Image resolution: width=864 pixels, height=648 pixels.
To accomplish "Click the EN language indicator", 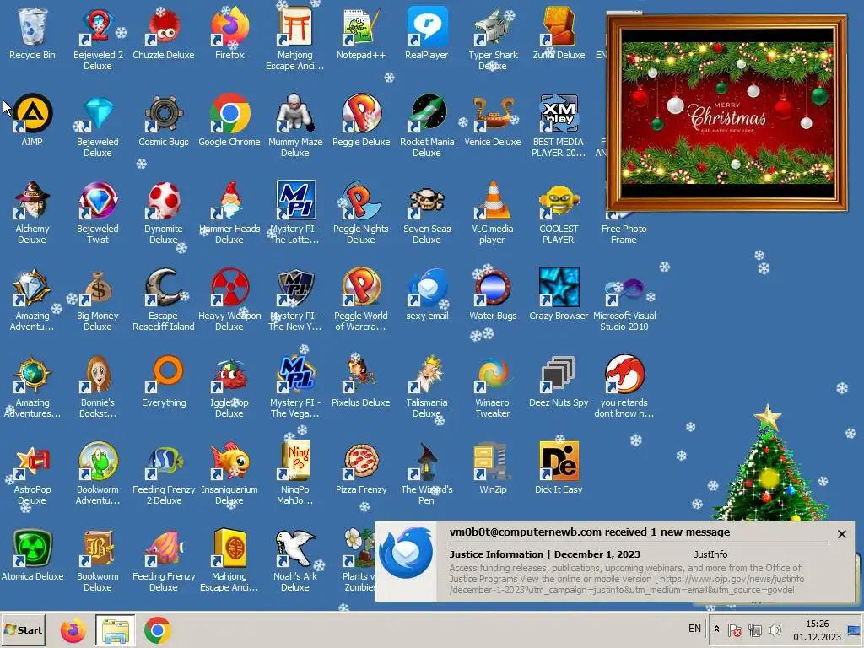I will [695, 629].
